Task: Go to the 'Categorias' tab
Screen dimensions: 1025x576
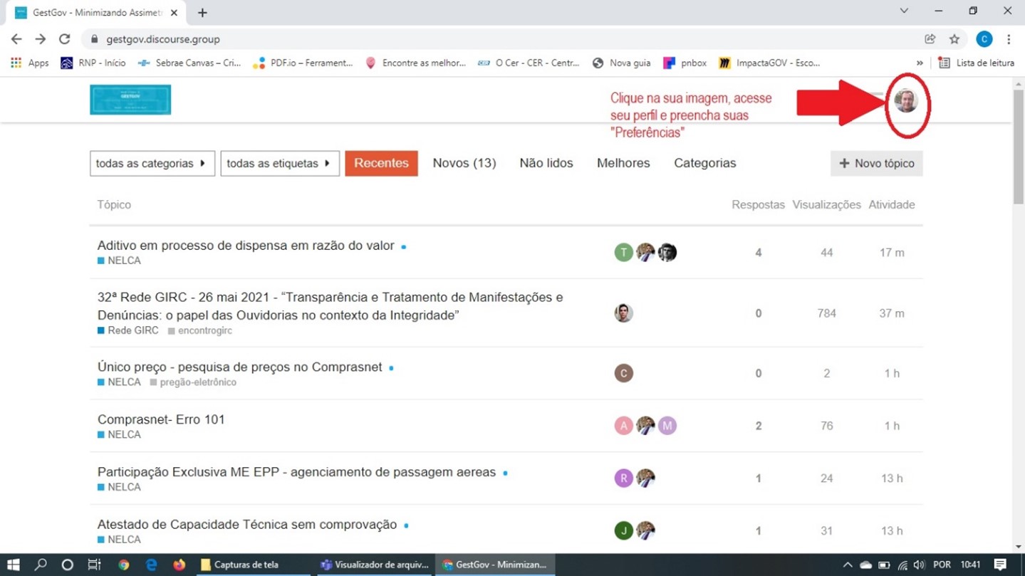Action: click(704, 163)
